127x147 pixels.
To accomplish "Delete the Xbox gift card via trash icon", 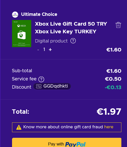I will coord(118,25).
